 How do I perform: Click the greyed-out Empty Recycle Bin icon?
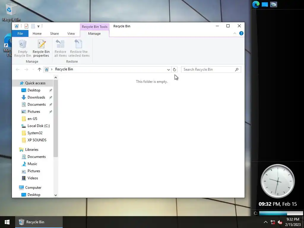23,44
